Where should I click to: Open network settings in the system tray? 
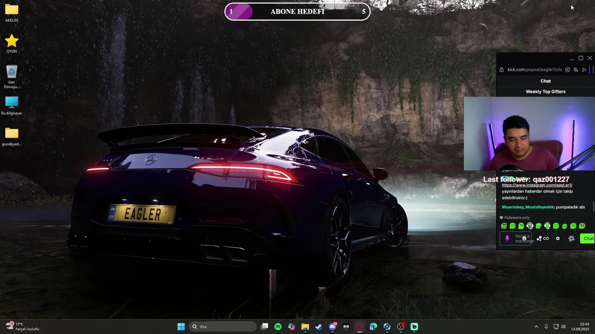[x=556, y=327]
